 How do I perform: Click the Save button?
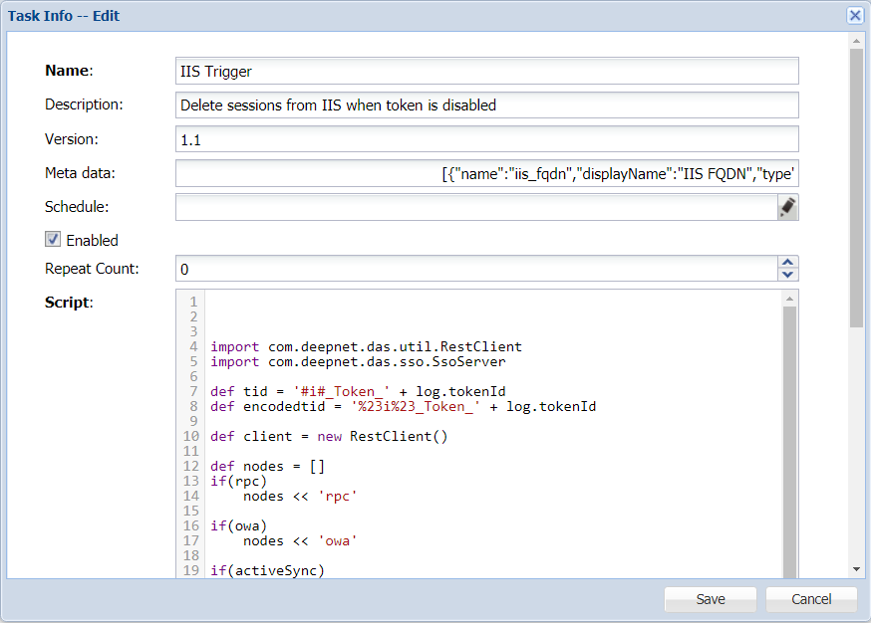(711, 599)
